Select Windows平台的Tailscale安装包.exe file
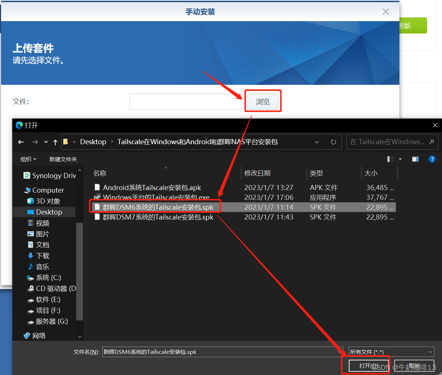 (x=156, y=197)
